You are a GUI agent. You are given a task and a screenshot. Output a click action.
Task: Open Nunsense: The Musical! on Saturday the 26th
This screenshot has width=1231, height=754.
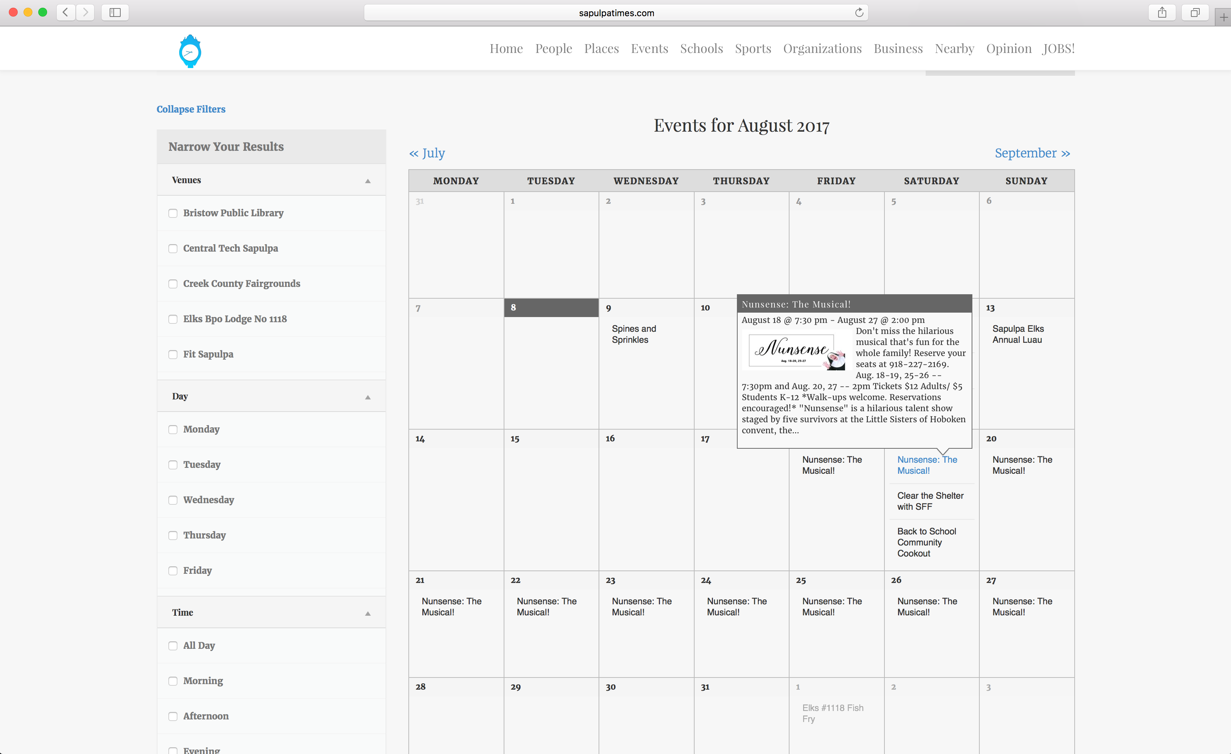[x=927, y=607]
